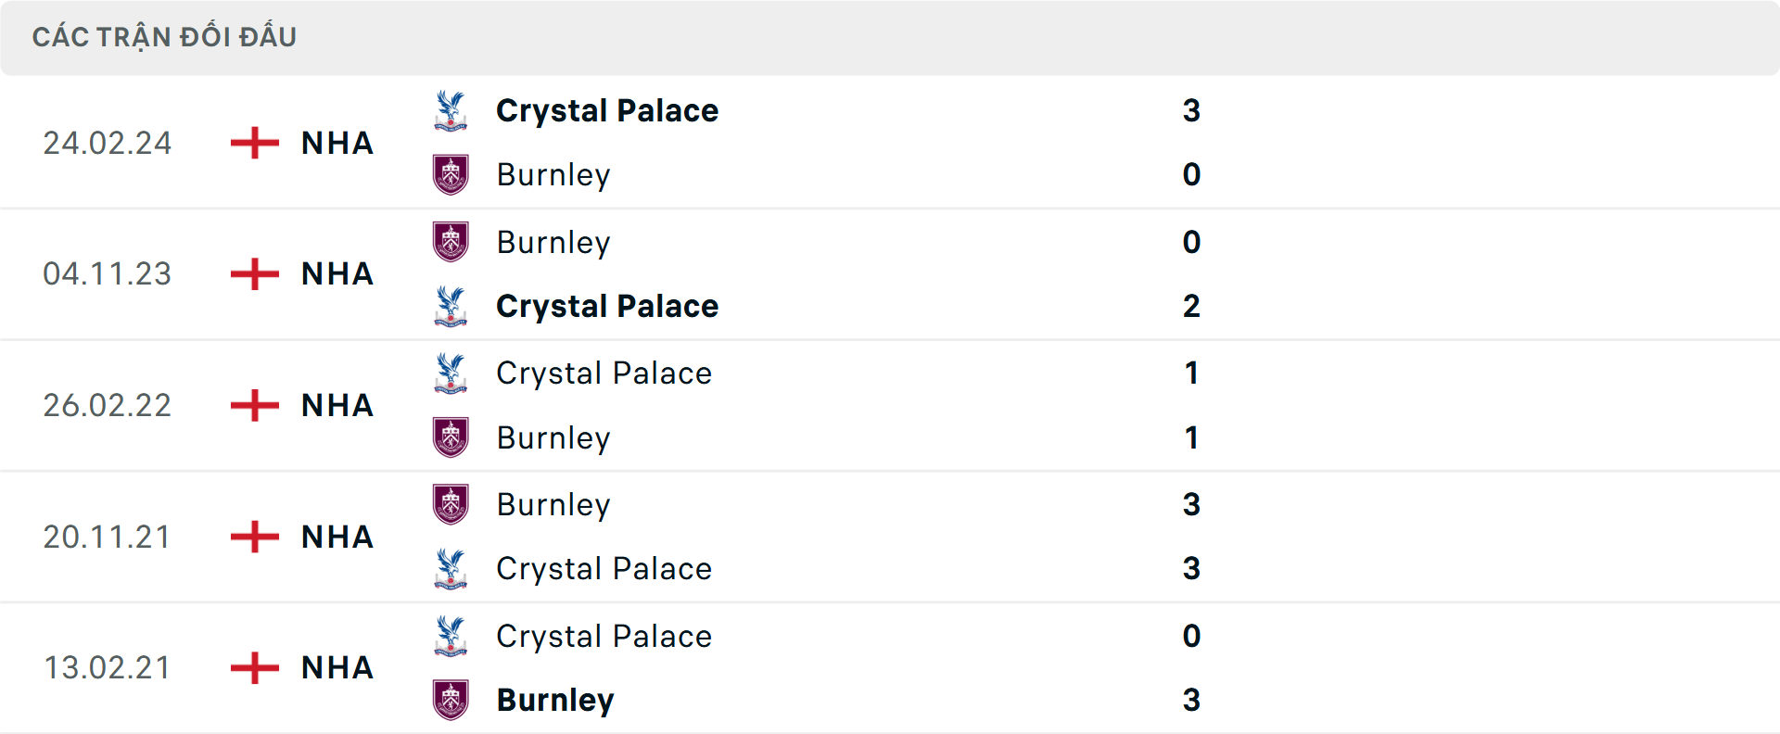
Task: Click the Crystal Palace logo in the 13.02.21 match
Action: pos(451,637)
